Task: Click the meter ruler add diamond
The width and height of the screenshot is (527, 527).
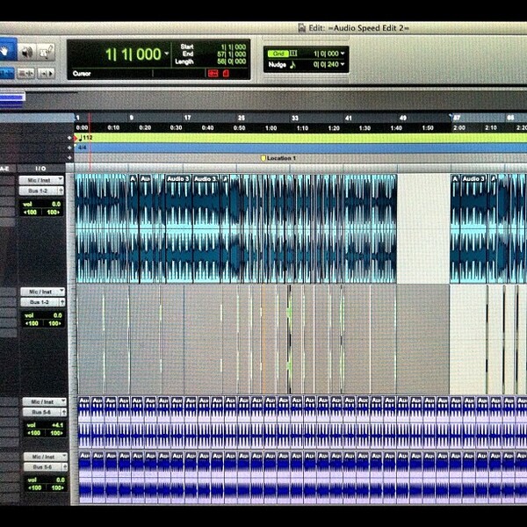Action: tap(69, 148)
